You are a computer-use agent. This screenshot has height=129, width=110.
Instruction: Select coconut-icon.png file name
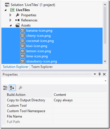[40, 41]
